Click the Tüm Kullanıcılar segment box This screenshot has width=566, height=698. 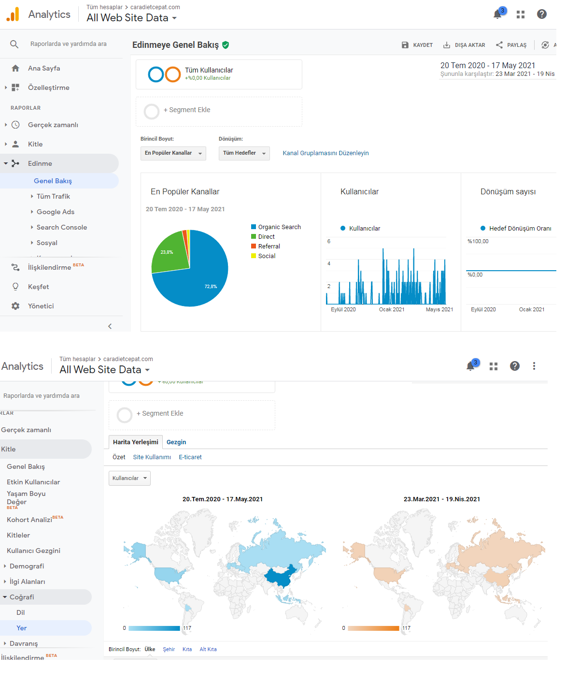coord(219,74)
